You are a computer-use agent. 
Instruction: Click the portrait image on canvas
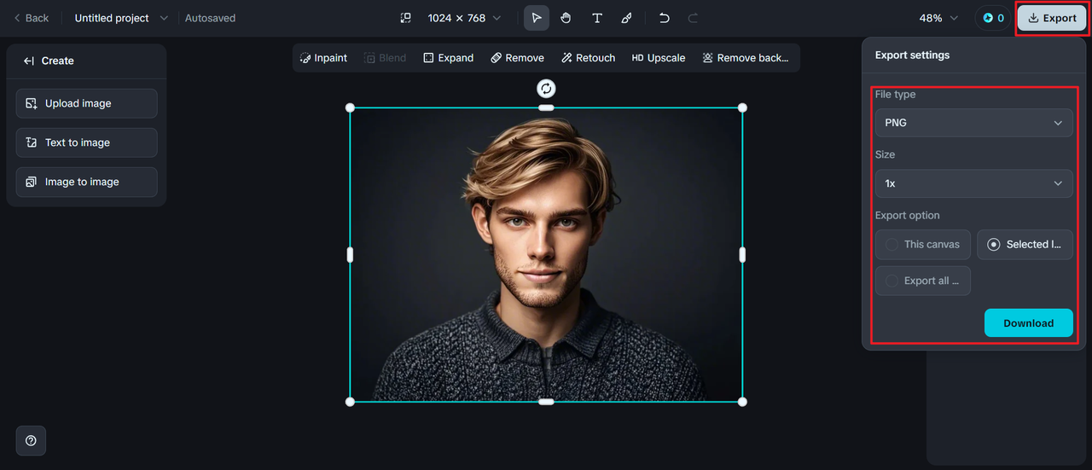[x=546, y=254]
